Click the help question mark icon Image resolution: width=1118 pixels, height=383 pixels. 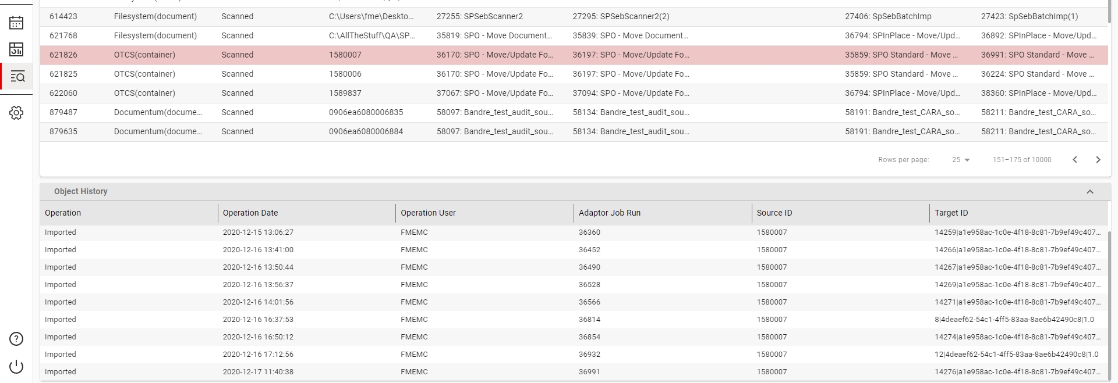[x=16, y=339]
